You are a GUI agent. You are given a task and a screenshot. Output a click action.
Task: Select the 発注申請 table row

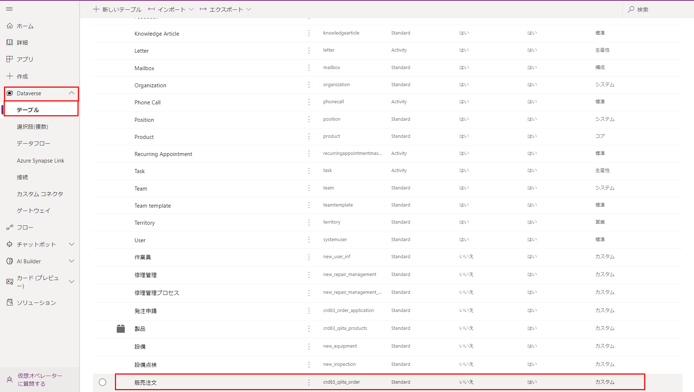pyautogui.click(x=145, y=311)
